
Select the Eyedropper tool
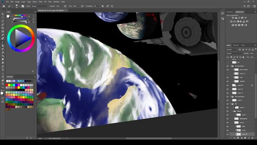[3, 35]
